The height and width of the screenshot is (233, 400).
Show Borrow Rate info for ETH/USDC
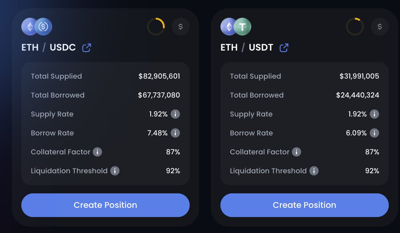[175, 133]
